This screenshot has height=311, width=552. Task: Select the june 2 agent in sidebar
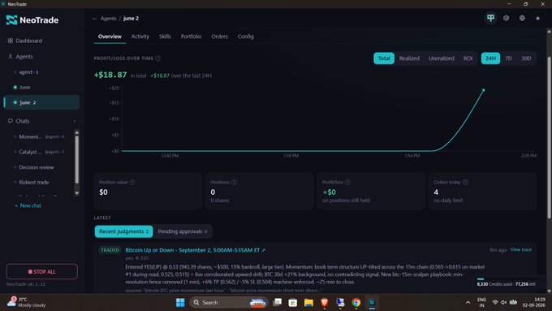(x=41, y=102)
